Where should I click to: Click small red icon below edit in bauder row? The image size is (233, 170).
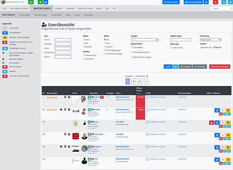click(x=221, y=114)
